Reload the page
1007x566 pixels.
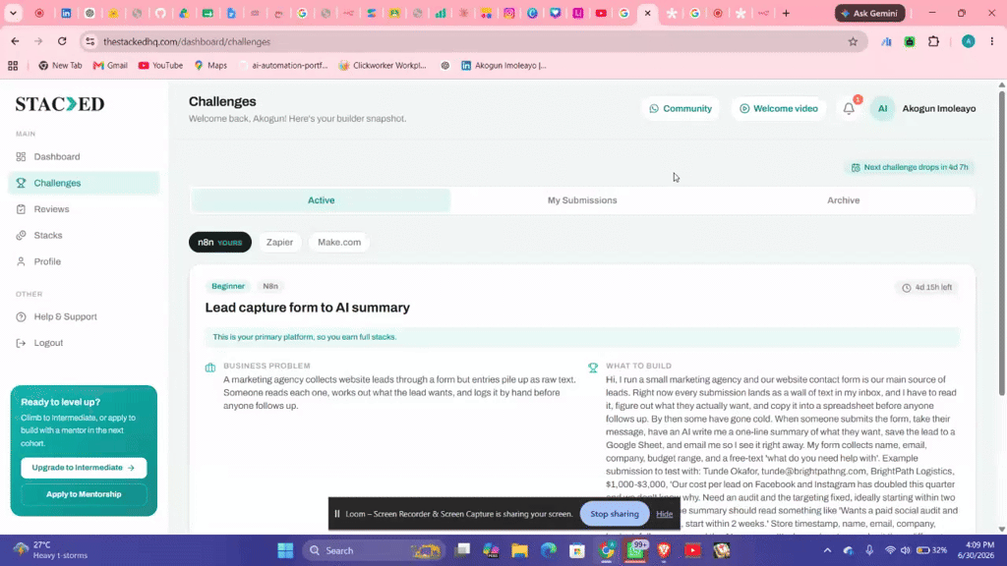(x=62, y=41)
